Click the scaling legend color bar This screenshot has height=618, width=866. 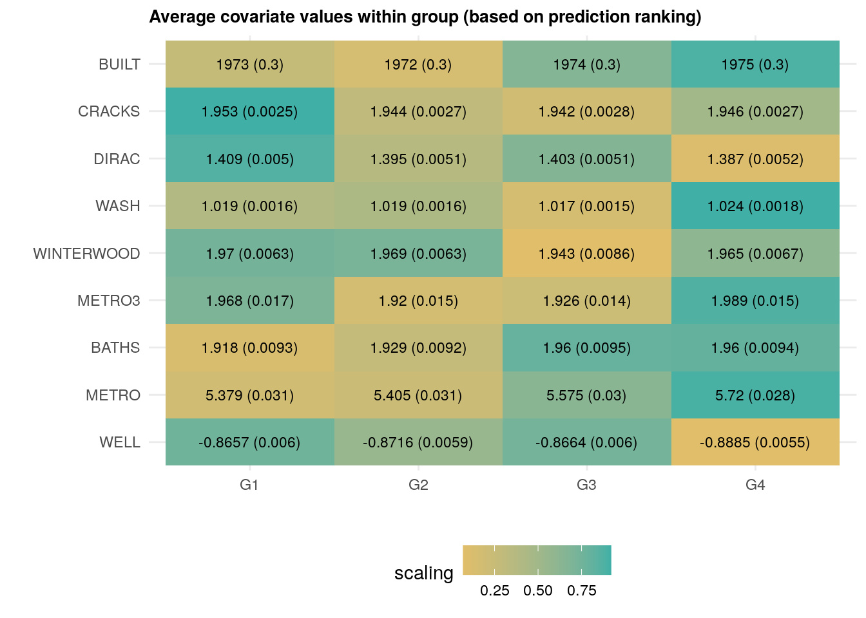(537, 559)
